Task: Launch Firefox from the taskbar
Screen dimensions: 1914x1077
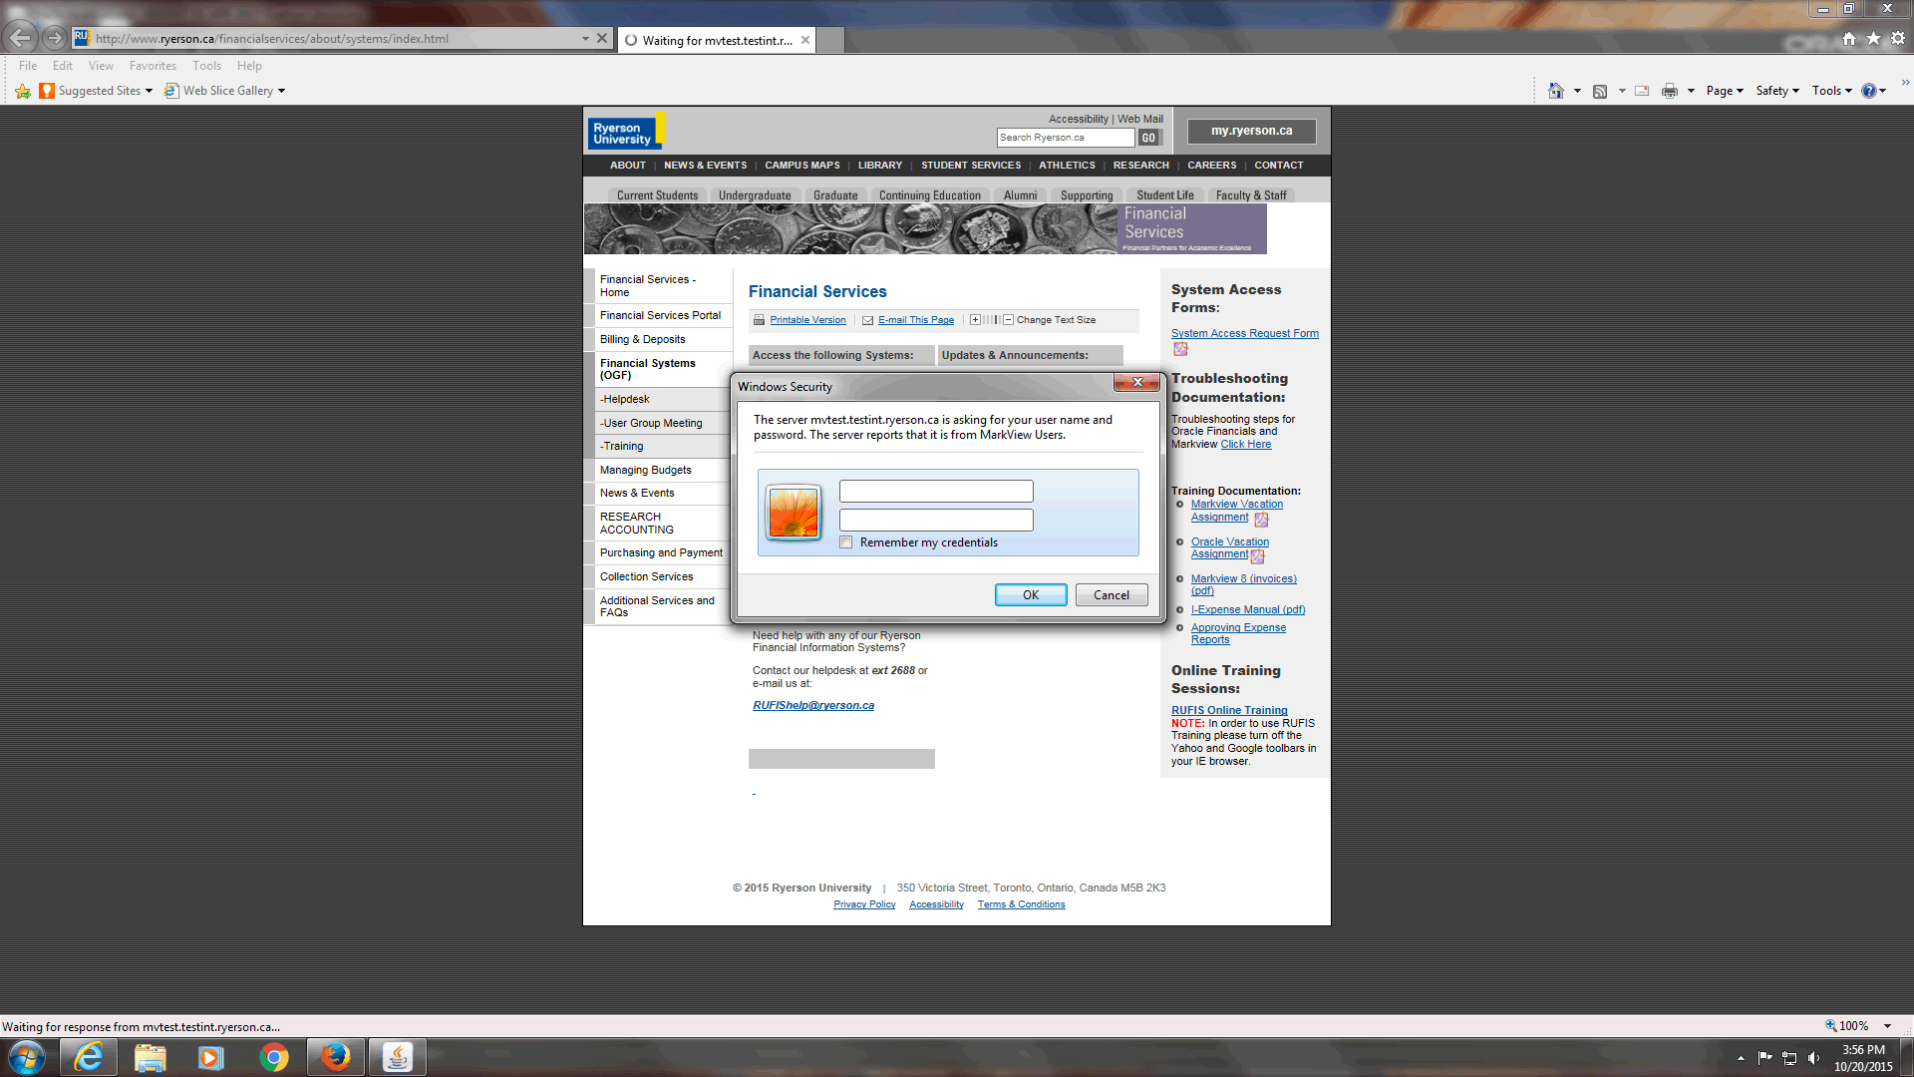Action: point(335,1057)
